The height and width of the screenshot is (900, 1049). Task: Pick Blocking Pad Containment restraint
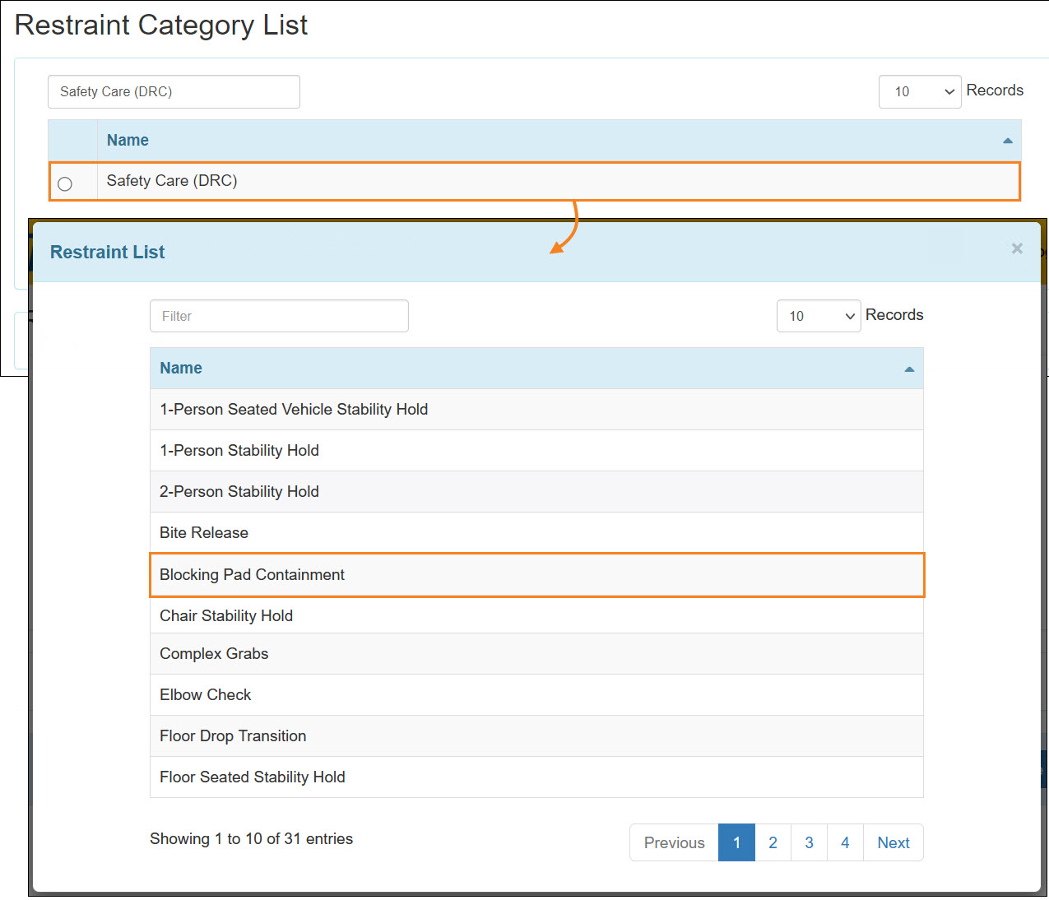click(536, 574)
